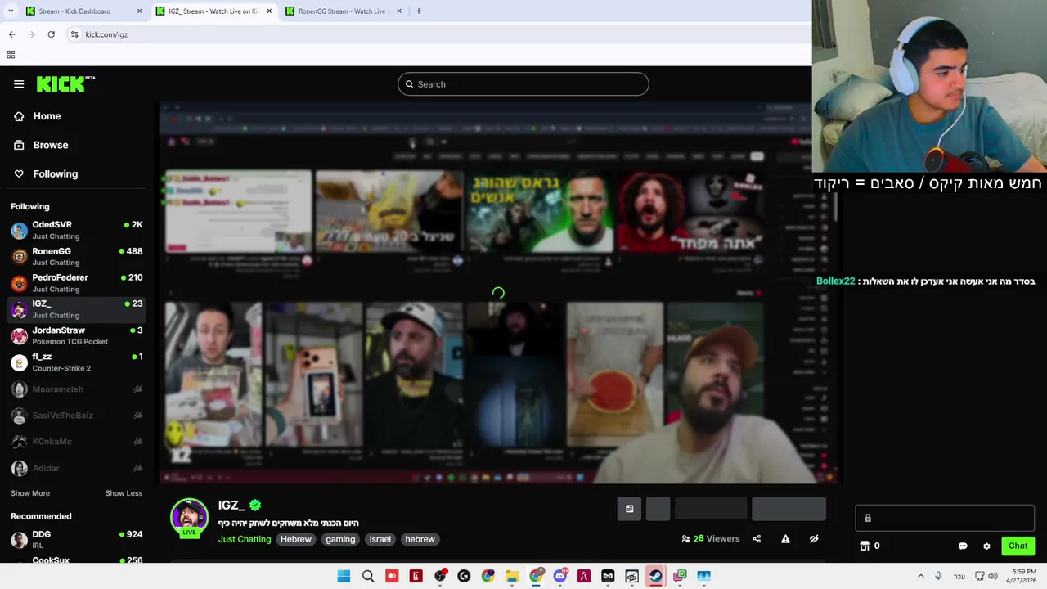Click the lowercase hebrew tag

tap(420, 539)
